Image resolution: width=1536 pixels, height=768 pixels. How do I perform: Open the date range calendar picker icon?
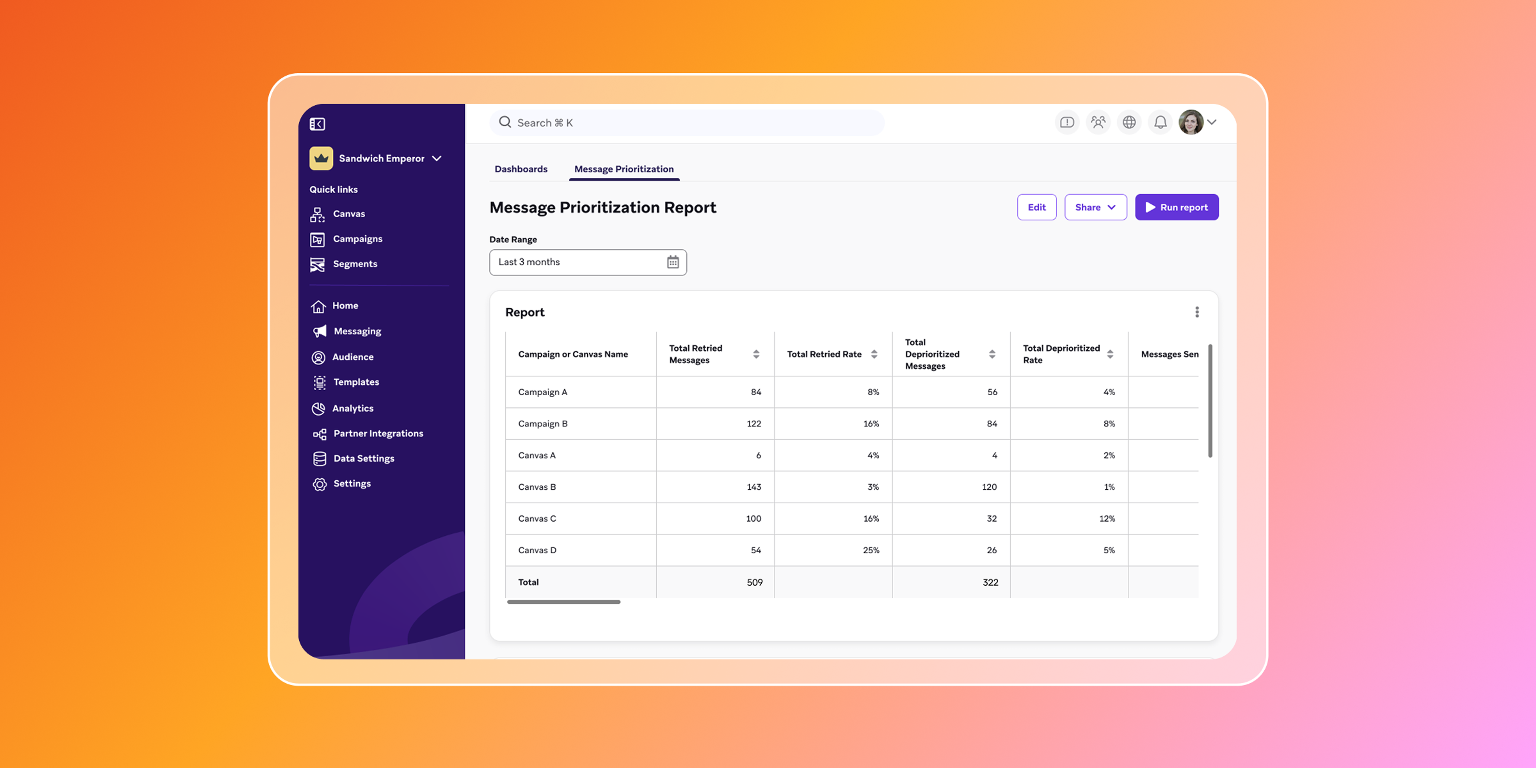point(672,262)
